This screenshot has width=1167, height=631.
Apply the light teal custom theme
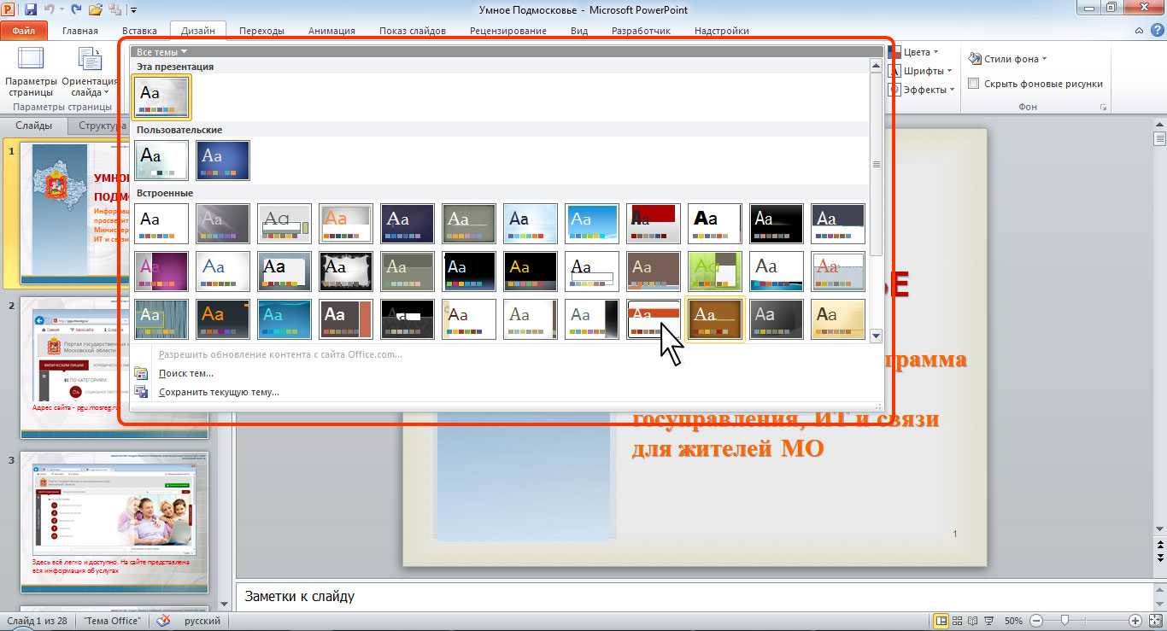(161, 160)
